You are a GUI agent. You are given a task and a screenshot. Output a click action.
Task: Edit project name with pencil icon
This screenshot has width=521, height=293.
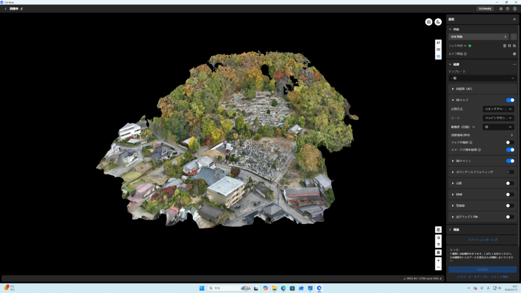point(21,9)
